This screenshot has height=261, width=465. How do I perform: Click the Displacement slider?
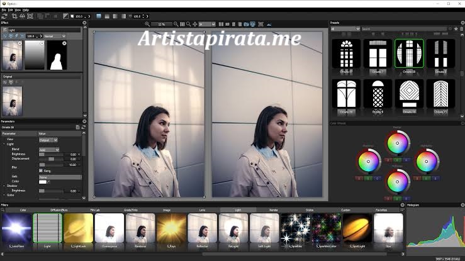52,159
